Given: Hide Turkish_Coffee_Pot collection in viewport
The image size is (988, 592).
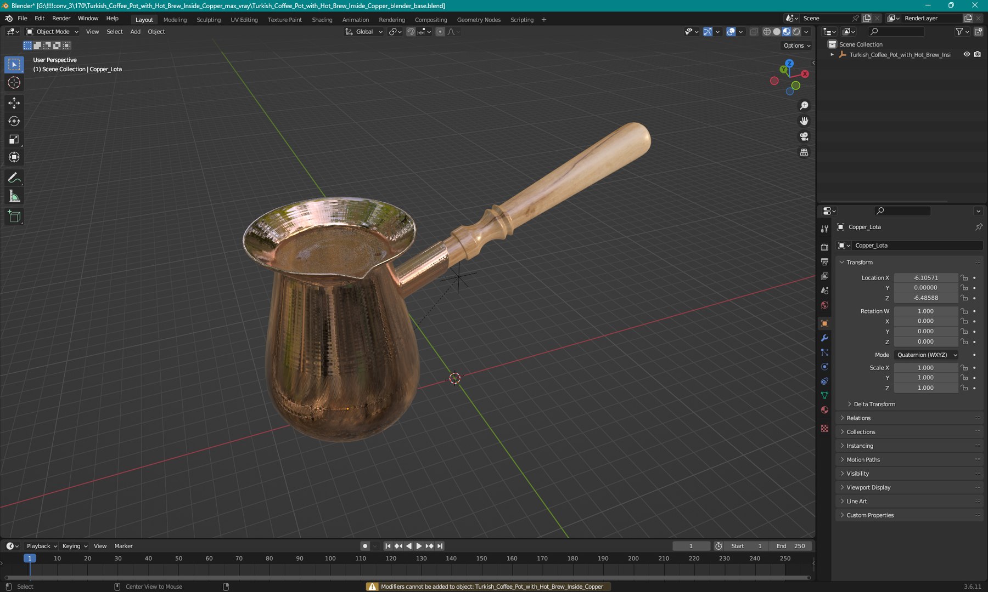Looking at the screenshot, I should point(967,54).
